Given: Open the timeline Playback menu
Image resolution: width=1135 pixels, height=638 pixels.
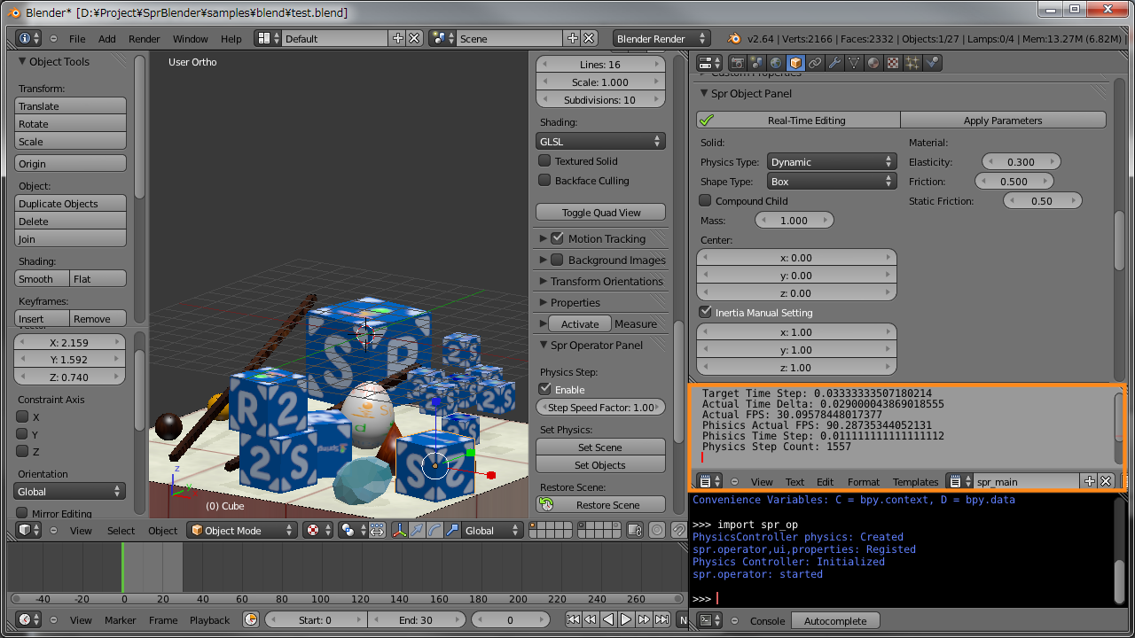Looking at the screenshot, I should (210, 620).
